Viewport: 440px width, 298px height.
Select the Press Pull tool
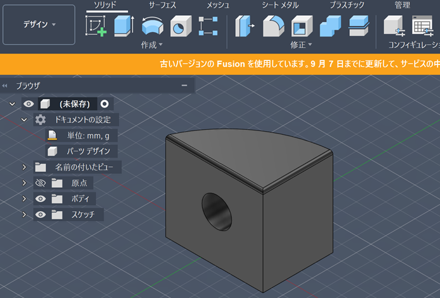(x=245, y=26)
